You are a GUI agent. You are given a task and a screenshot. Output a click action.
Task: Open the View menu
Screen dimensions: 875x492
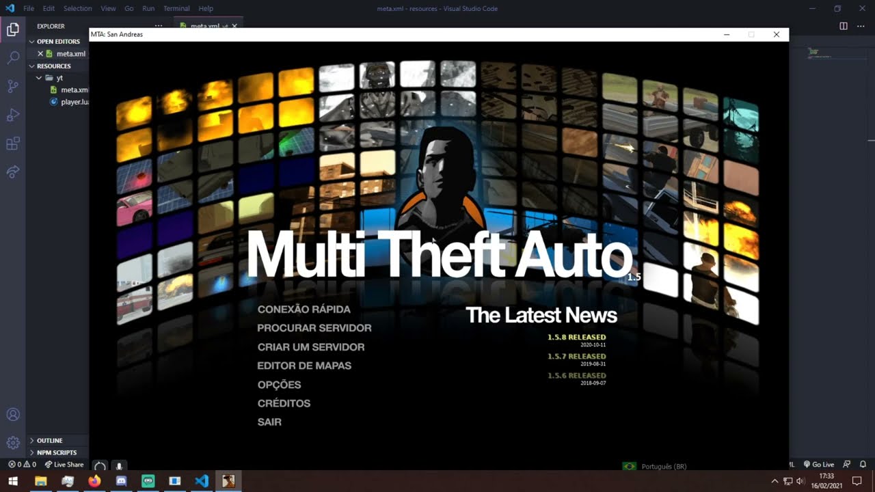108,9
